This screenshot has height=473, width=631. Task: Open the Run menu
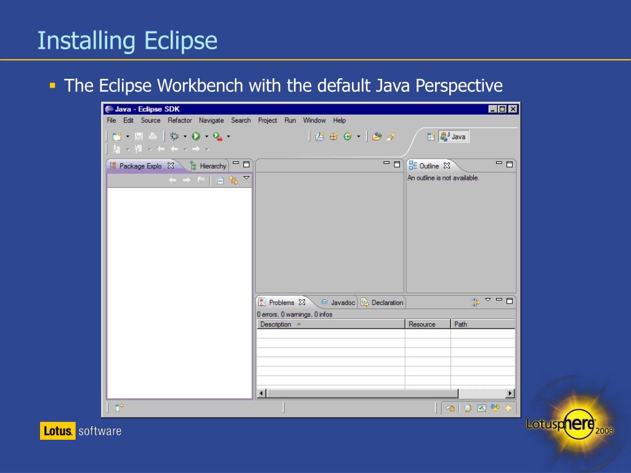(x=290, y=120)
